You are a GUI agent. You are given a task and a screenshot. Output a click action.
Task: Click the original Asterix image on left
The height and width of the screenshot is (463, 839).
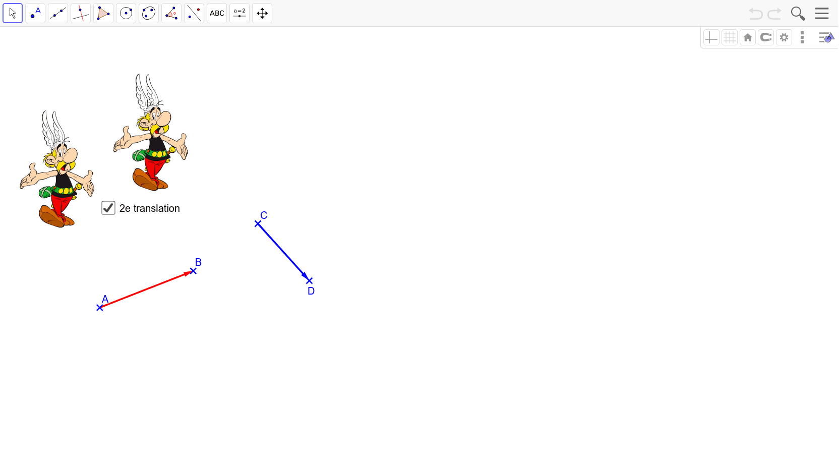click(x=57, y=169)
